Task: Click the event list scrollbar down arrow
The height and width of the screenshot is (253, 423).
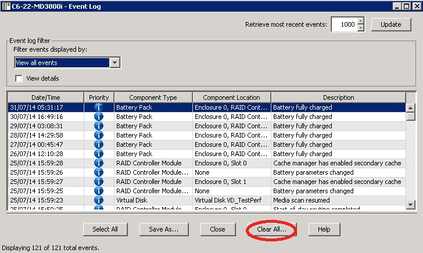Action: coord(411,204)
